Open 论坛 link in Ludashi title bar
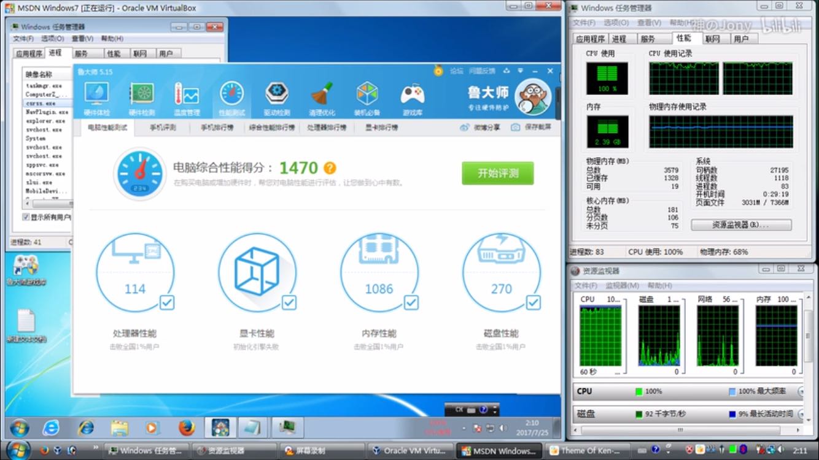 pyautogui.click(x=456, y=71)
